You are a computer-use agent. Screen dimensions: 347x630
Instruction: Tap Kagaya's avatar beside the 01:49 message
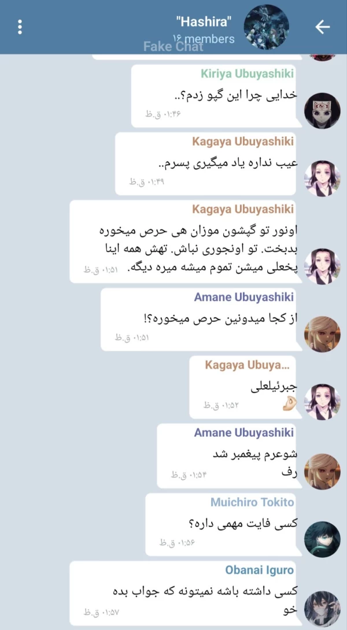coord(322,179)
